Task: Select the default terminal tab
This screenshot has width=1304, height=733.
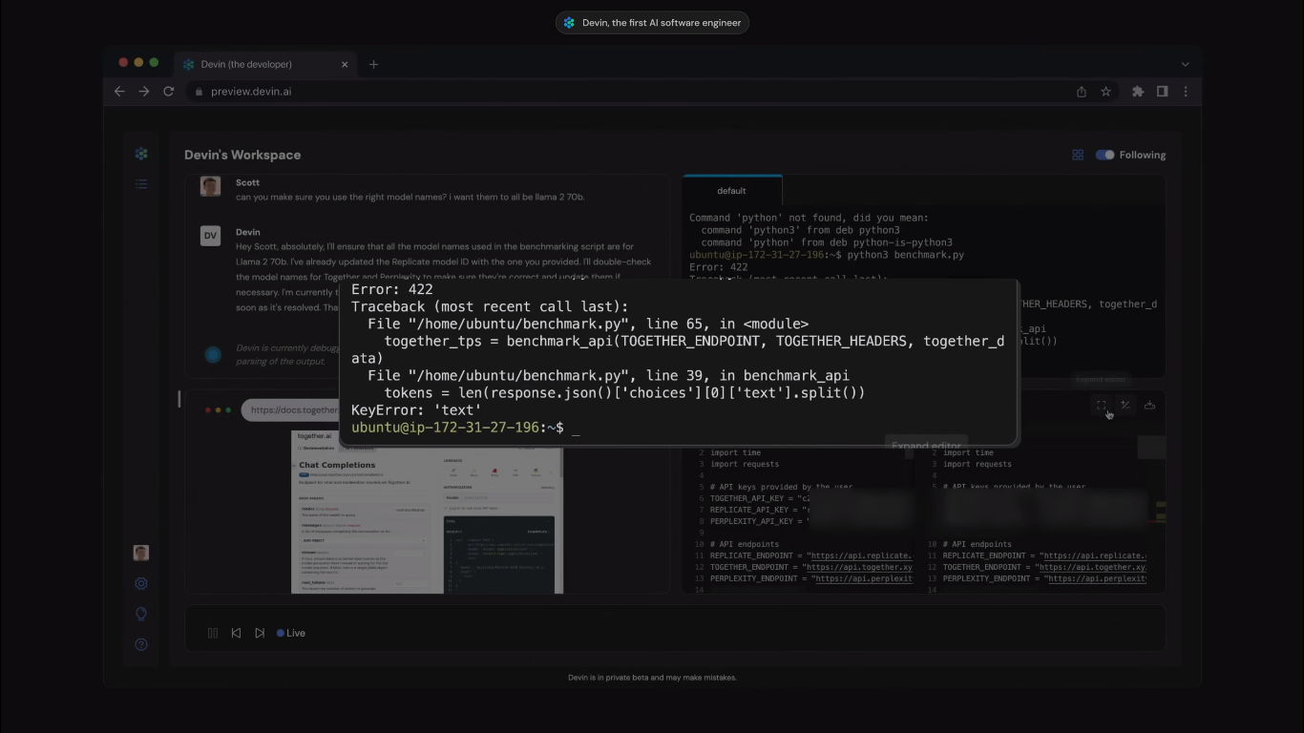Action: coord(732,191)
